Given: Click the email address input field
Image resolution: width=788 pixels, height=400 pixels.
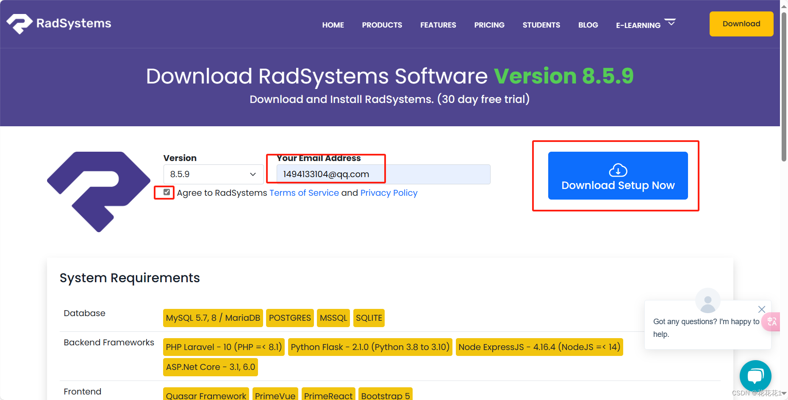Looking at the screenshot, I should coord(383,174).
